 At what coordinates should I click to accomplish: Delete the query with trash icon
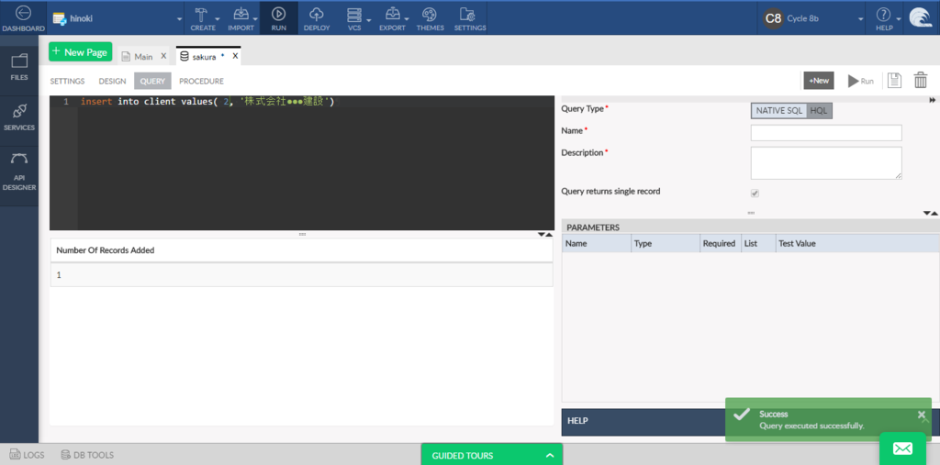point(920,81)
